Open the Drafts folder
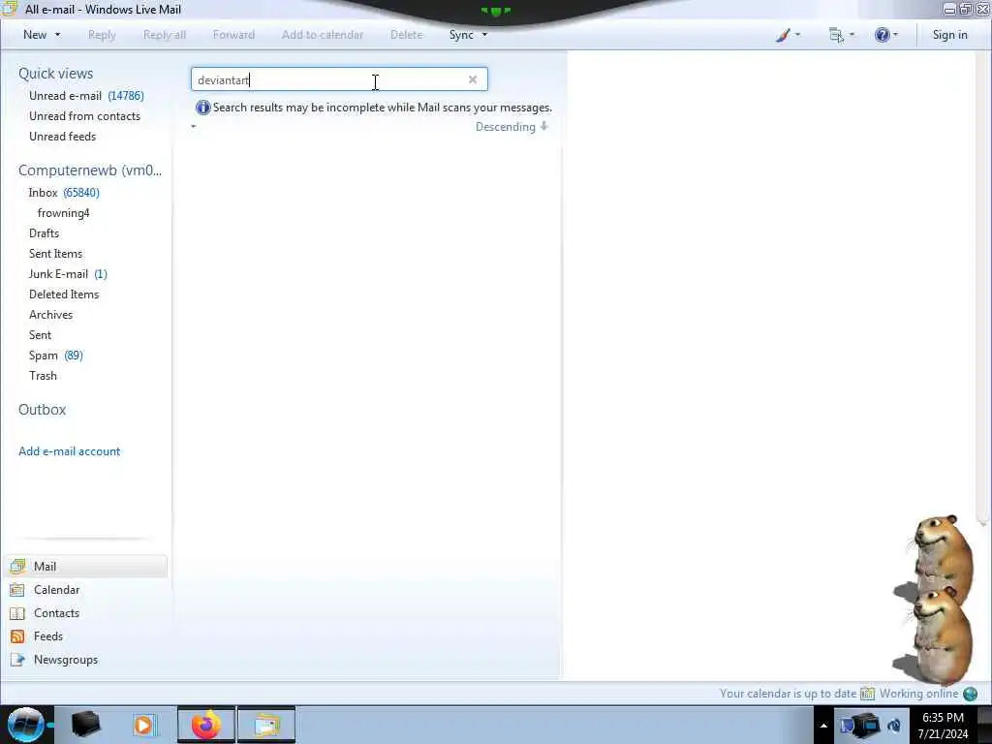The image size is (992, 744). [44, 232]
